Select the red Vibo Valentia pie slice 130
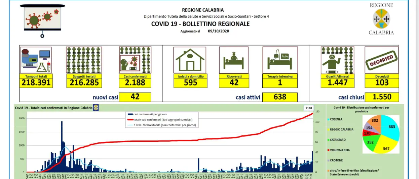The image size is (419, 179). coord(368,133)
